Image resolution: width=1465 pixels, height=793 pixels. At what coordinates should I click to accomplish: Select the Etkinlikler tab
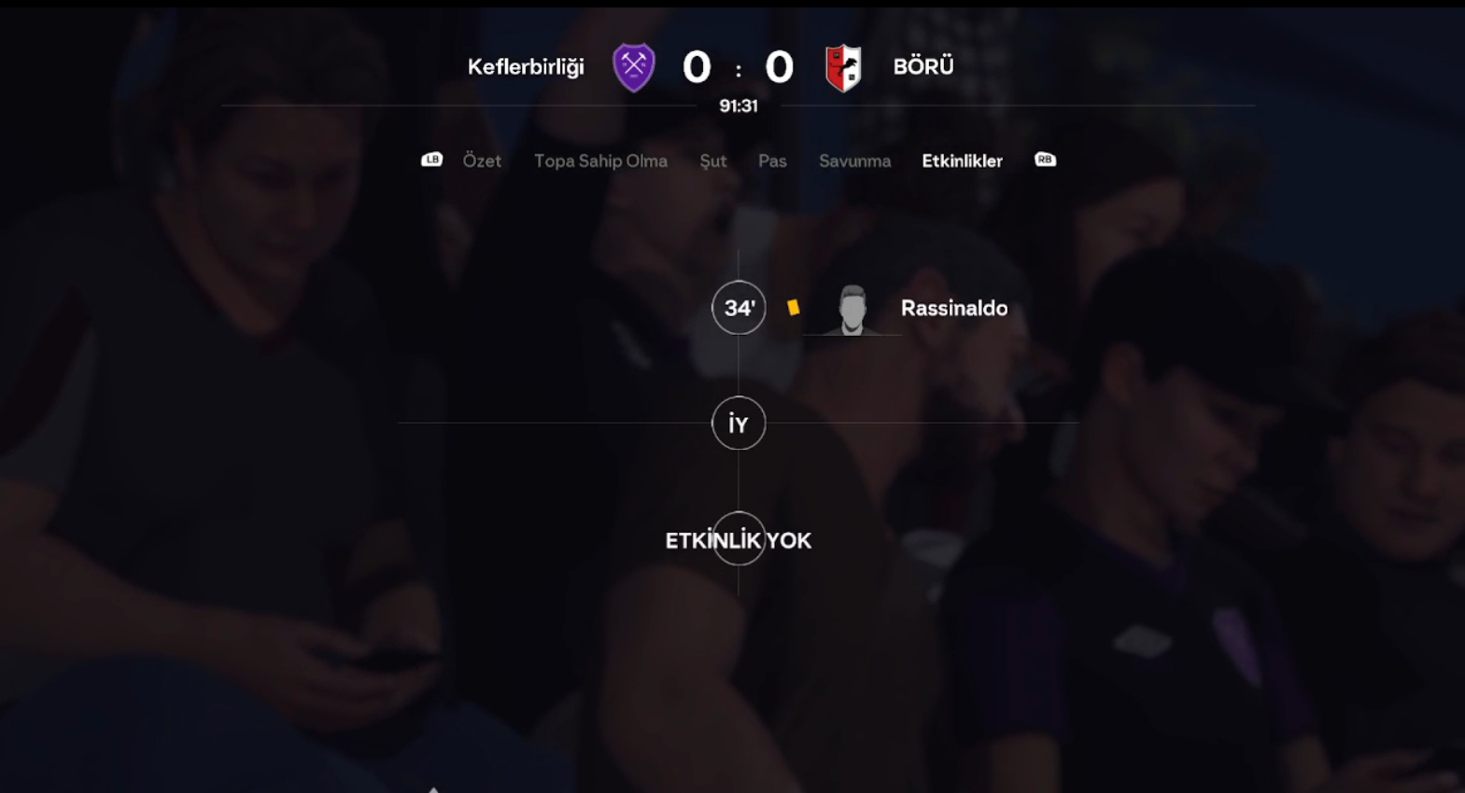point(962,160)
